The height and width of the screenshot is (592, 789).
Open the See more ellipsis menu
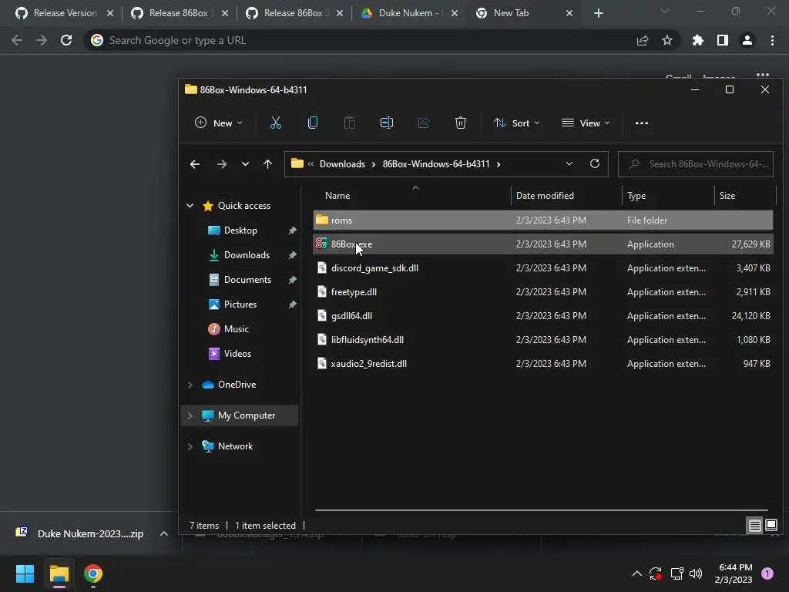pos(642,123)
